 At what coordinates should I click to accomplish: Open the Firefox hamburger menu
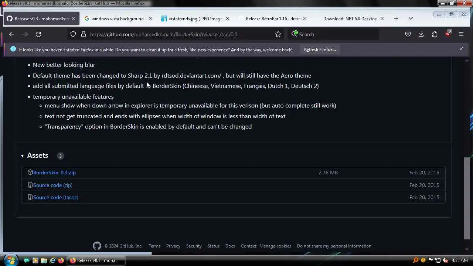click(461, 34)
